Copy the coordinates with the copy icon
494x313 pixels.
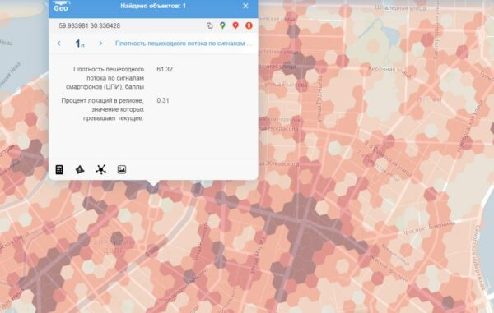209,25
